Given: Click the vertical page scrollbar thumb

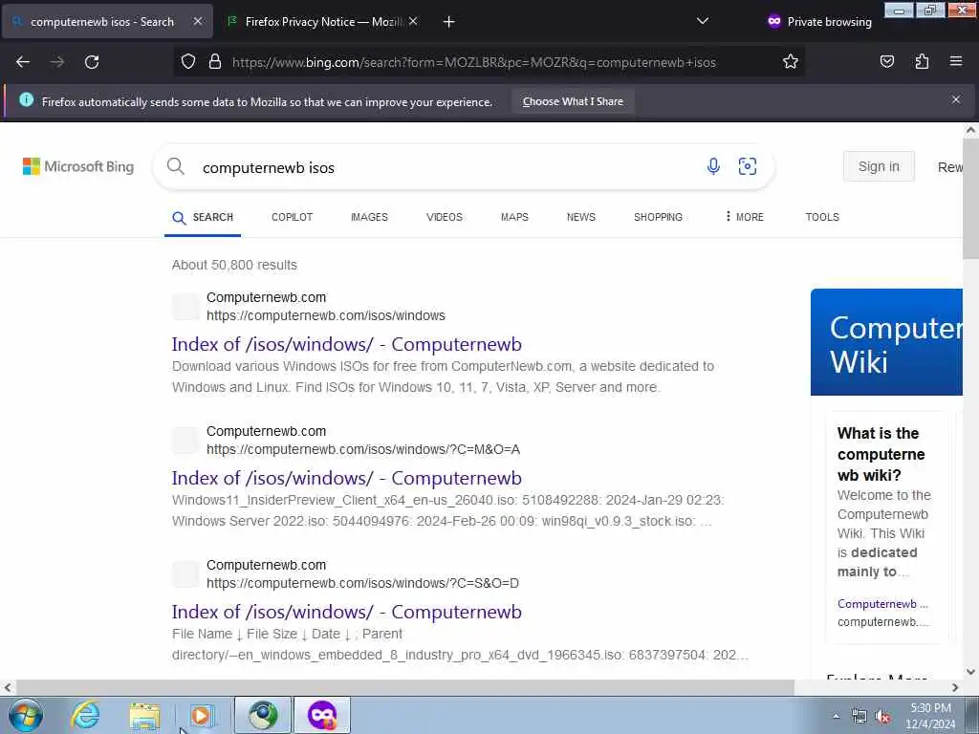Looking at the screenshot, I should [970, 199].
